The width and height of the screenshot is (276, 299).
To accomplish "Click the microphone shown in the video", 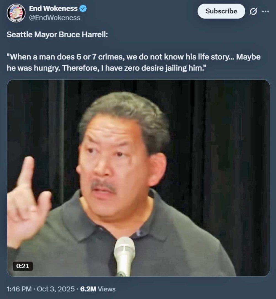I will [124, 256].
